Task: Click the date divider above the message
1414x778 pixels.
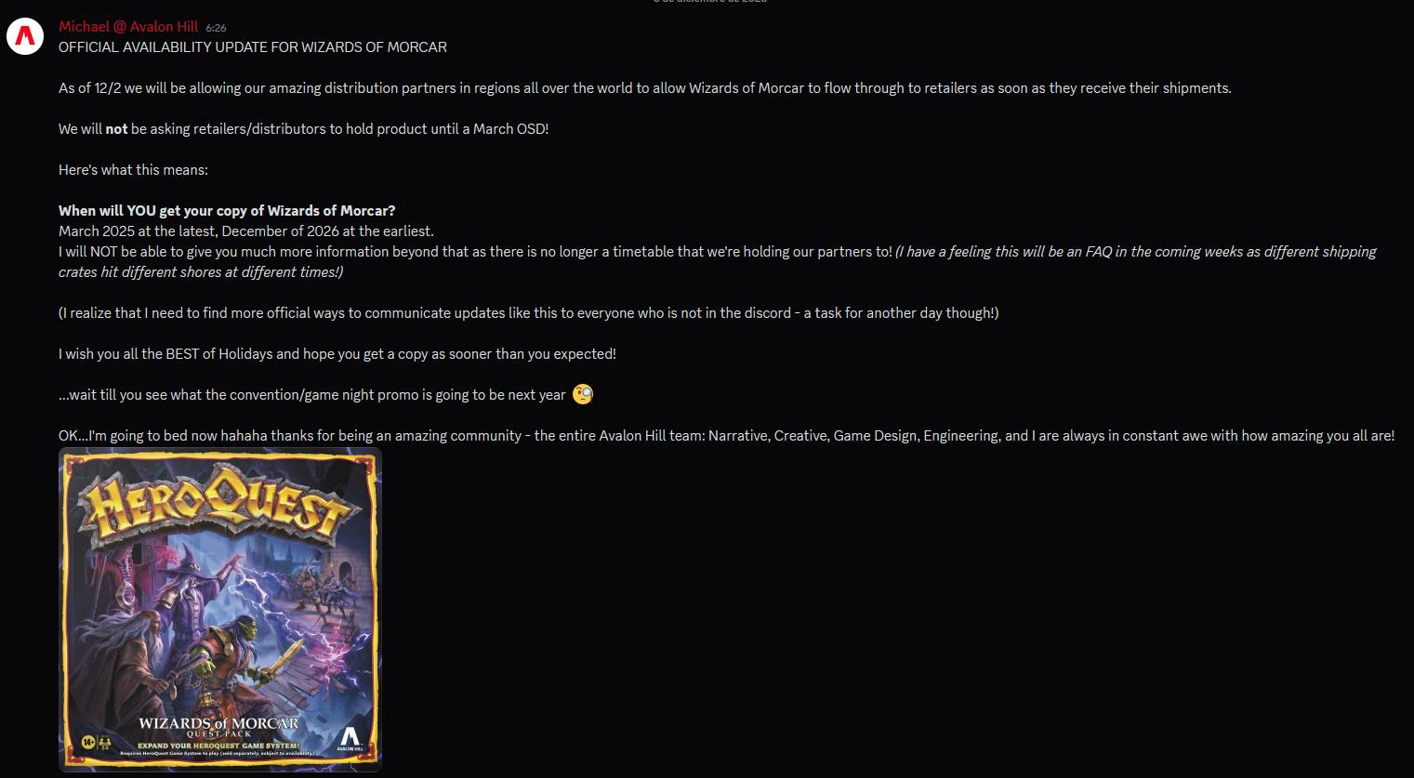Action: 710,2
